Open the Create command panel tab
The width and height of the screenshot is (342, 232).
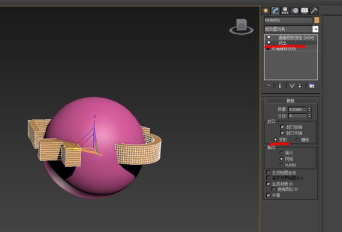tap(266, 11)
